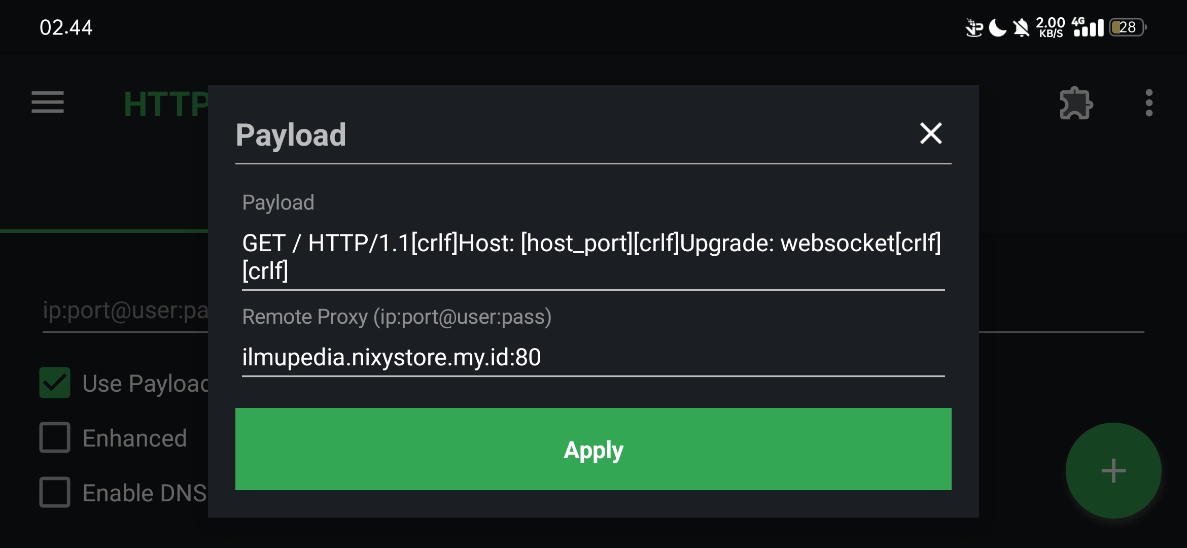This screenshot has width=1187, height=548.
Task: Tap the battery indicator in status bar
Action: [x=1128, y=27]
